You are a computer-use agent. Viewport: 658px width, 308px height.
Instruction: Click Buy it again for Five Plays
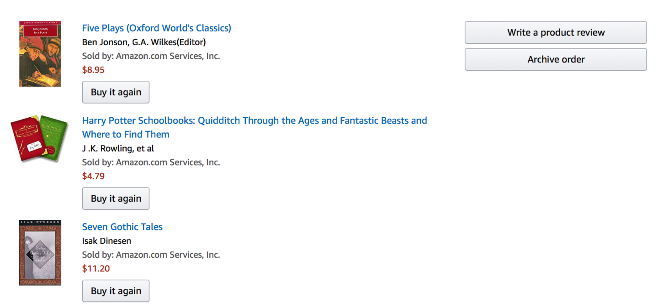pyautogui.click(x=116, y=92)
